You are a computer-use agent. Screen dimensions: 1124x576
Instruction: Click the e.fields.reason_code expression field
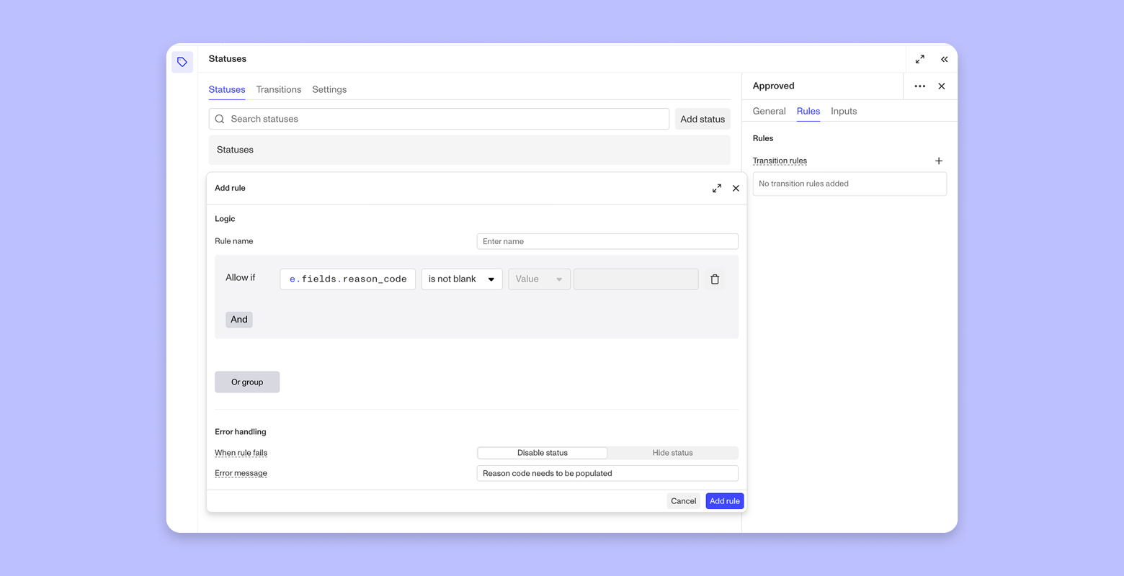(348, 279)
